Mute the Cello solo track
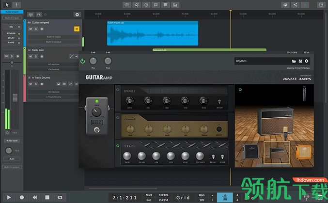 [31, 57]
